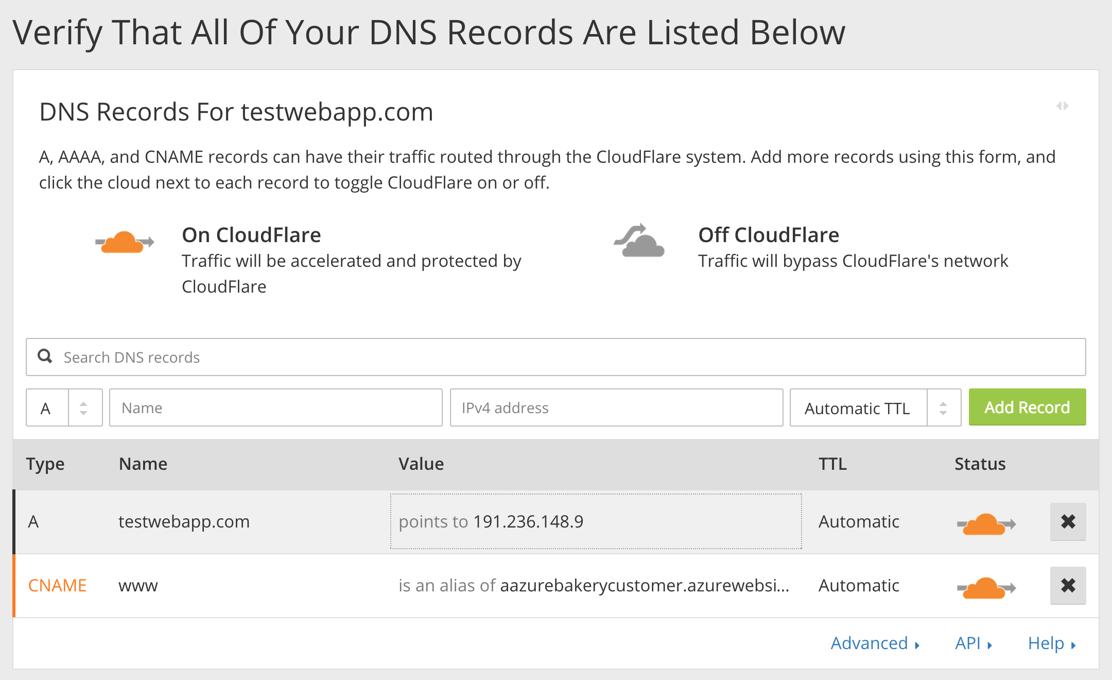Focus the Search DNS records field
The image size is (1112, 680).
tap(556, 357)
